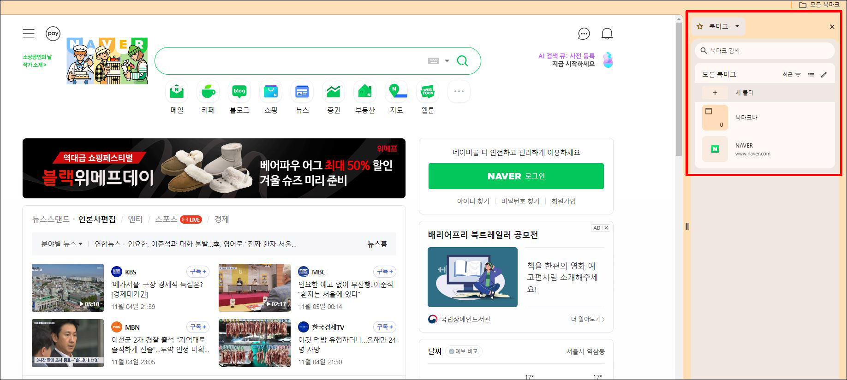Open the KBS news video thumbnail
847x380 pixels.
68,288
